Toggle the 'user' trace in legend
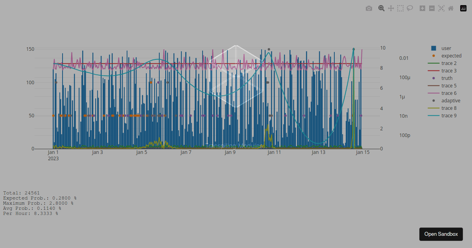Screen dimensions: 472x248 pos(446,48)
